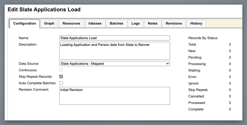The height and width of the screenshot is (125, 247).
Task: Click the Edit Slate Applications Load heading
Action: point(44,9)
